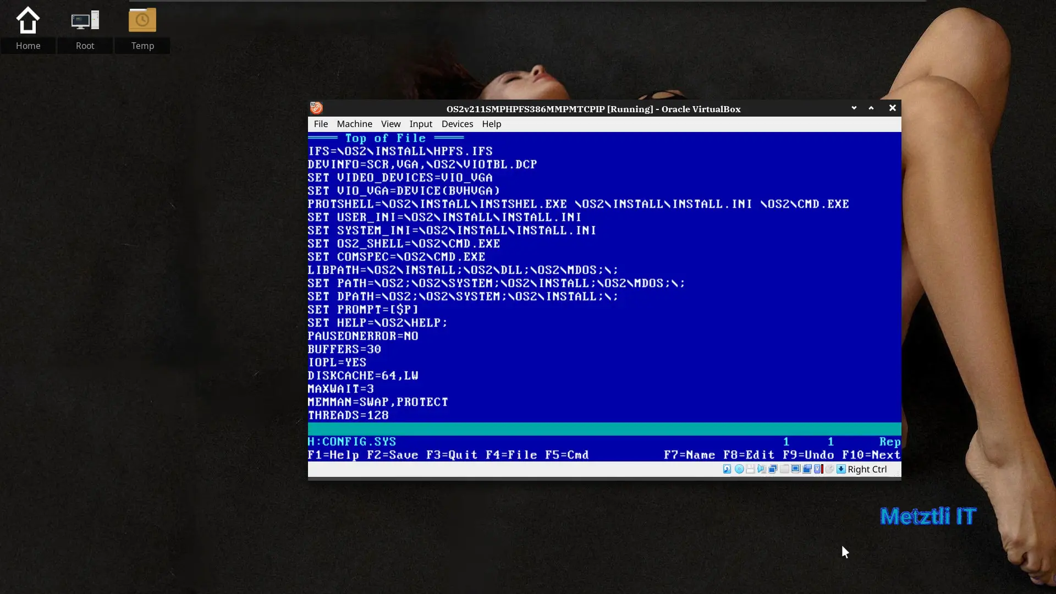Click the shared folders status icon
Image resolution: width=1056 pixels, height=594 pixels.
[x=784, y=469]
